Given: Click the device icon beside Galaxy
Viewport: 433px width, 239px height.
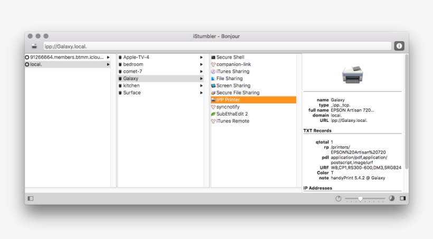Looking at the screenshot, I should [x=120, y=79].
